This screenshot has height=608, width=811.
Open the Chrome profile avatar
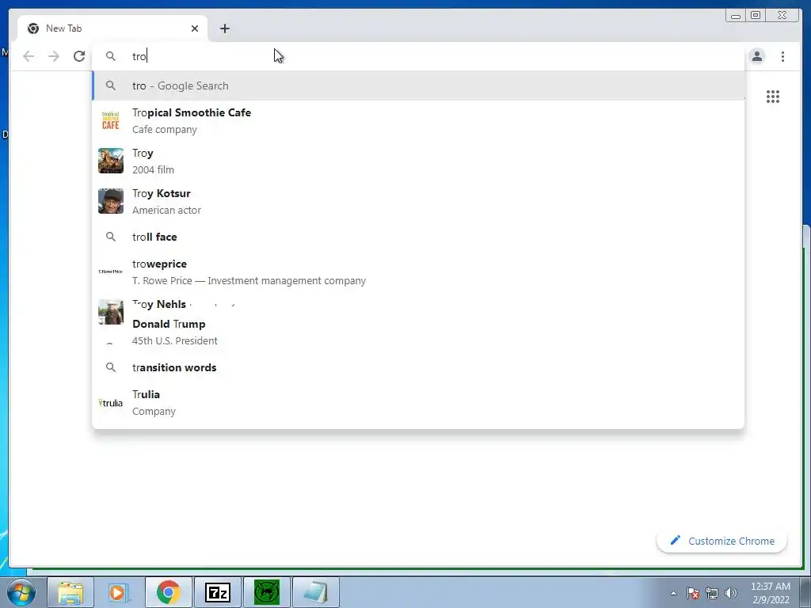pos(756,56)
